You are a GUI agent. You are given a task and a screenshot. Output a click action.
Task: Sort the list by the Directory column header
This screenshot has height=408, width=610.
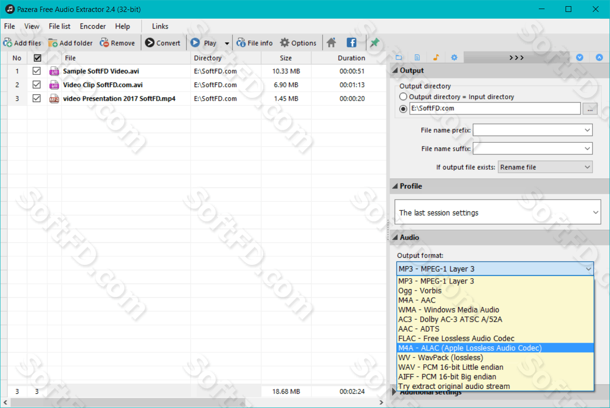[226, 58]
